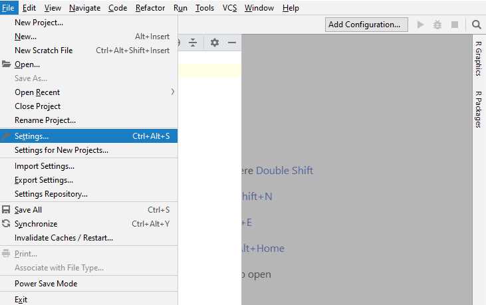This screenshot has height=305, width=486.
Task: Expand the Open Recent submenu arrow
Action: coord(173,92)
